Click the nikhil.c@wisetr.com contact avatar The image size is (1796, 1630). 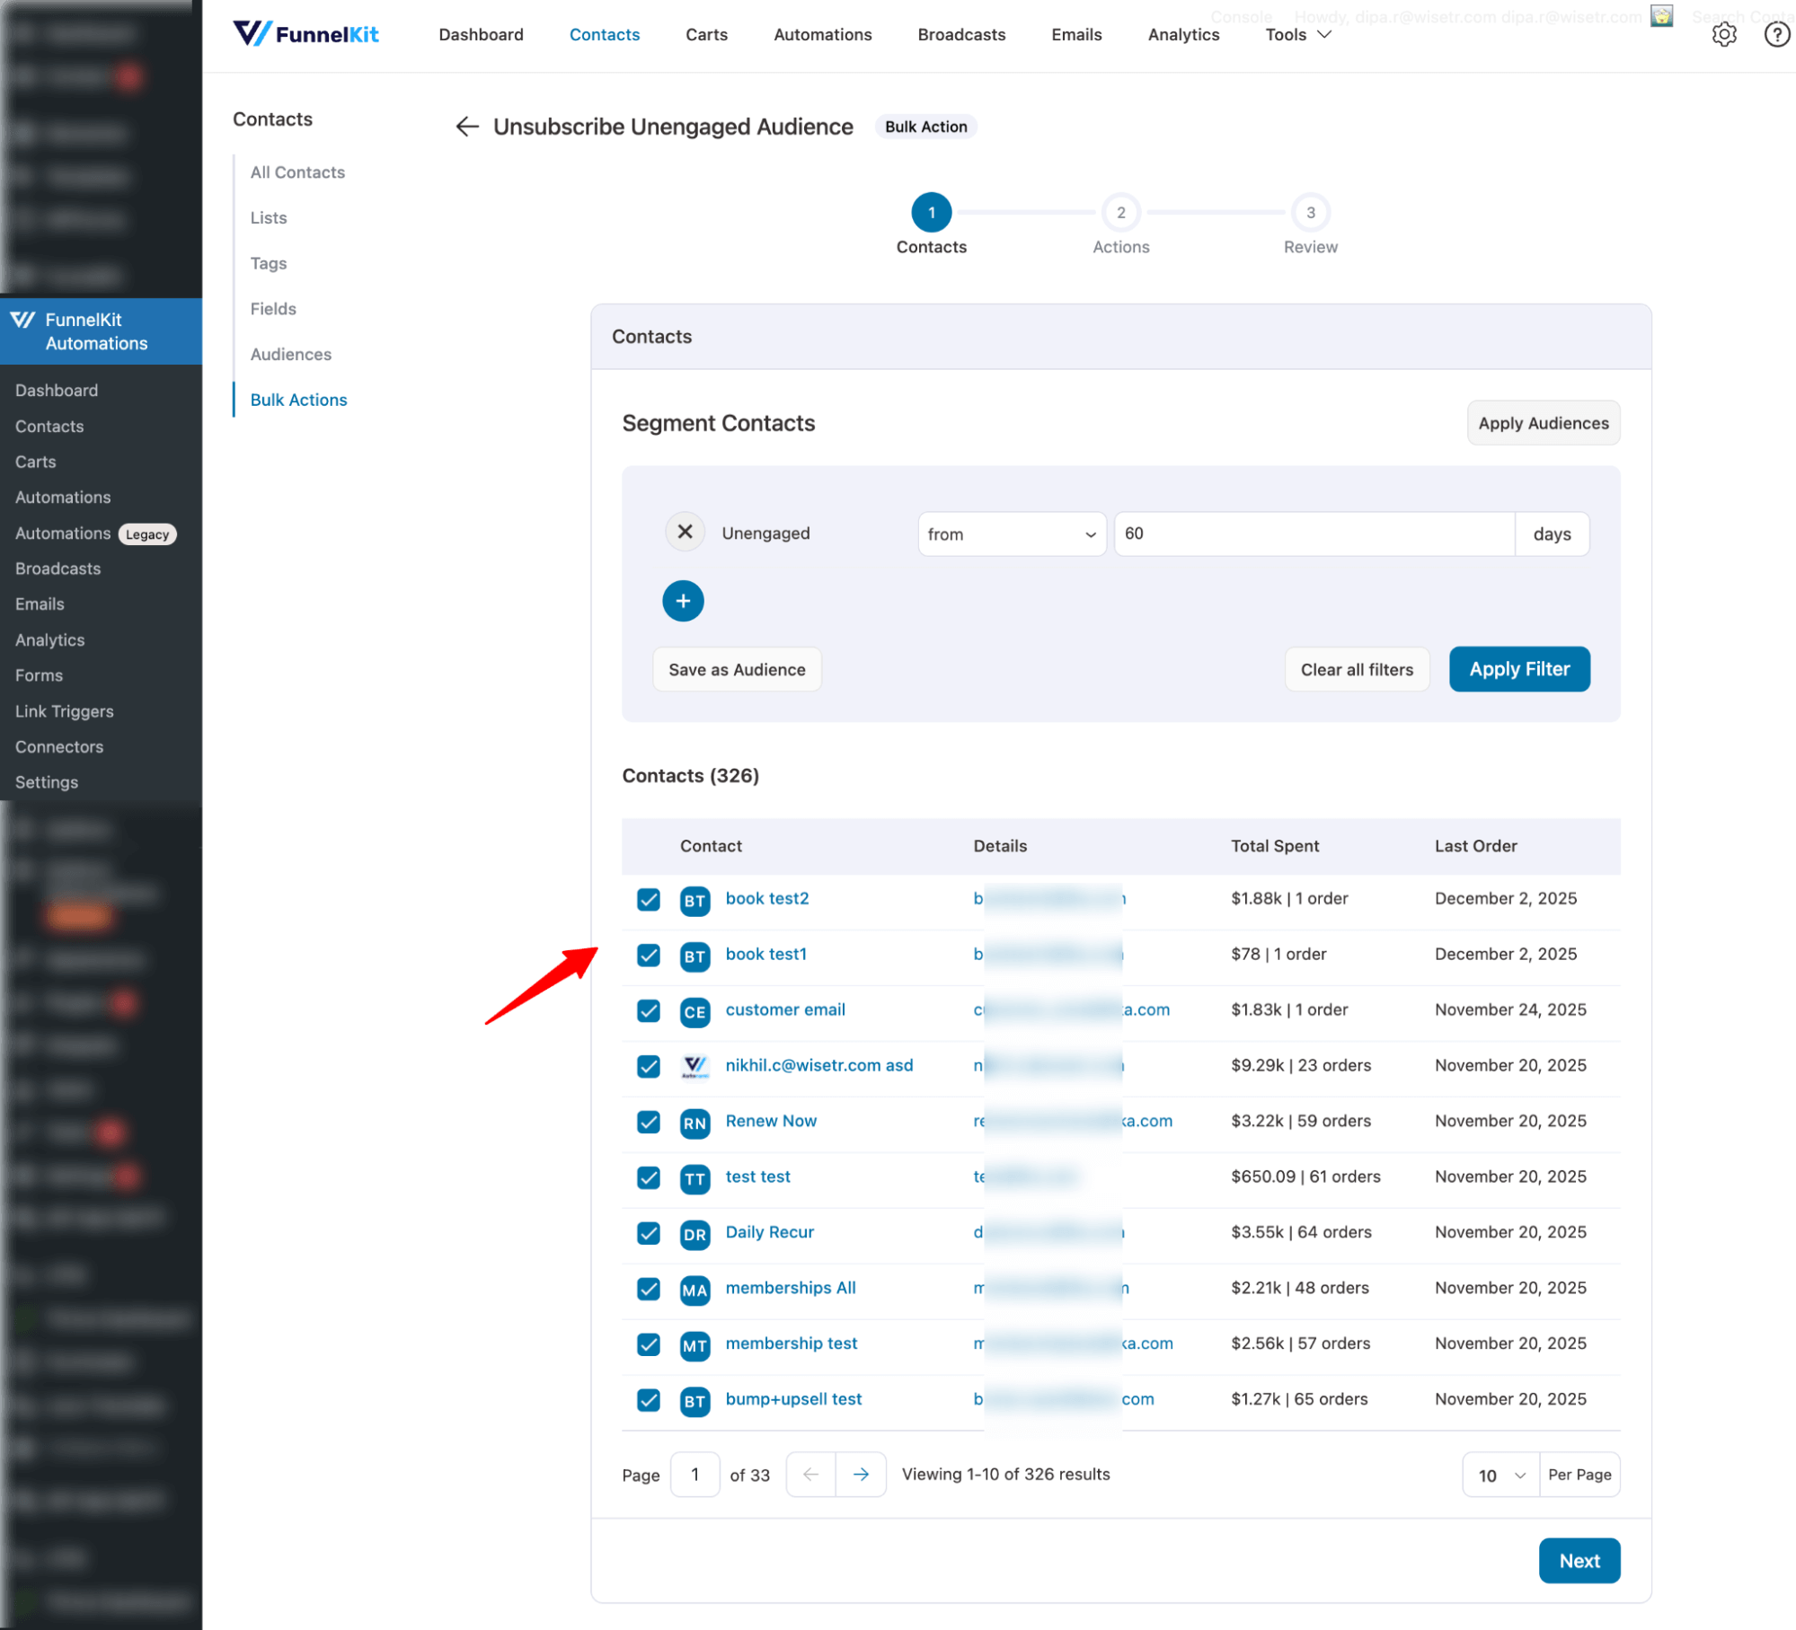pyautogui.click(x=695, y=1066)
